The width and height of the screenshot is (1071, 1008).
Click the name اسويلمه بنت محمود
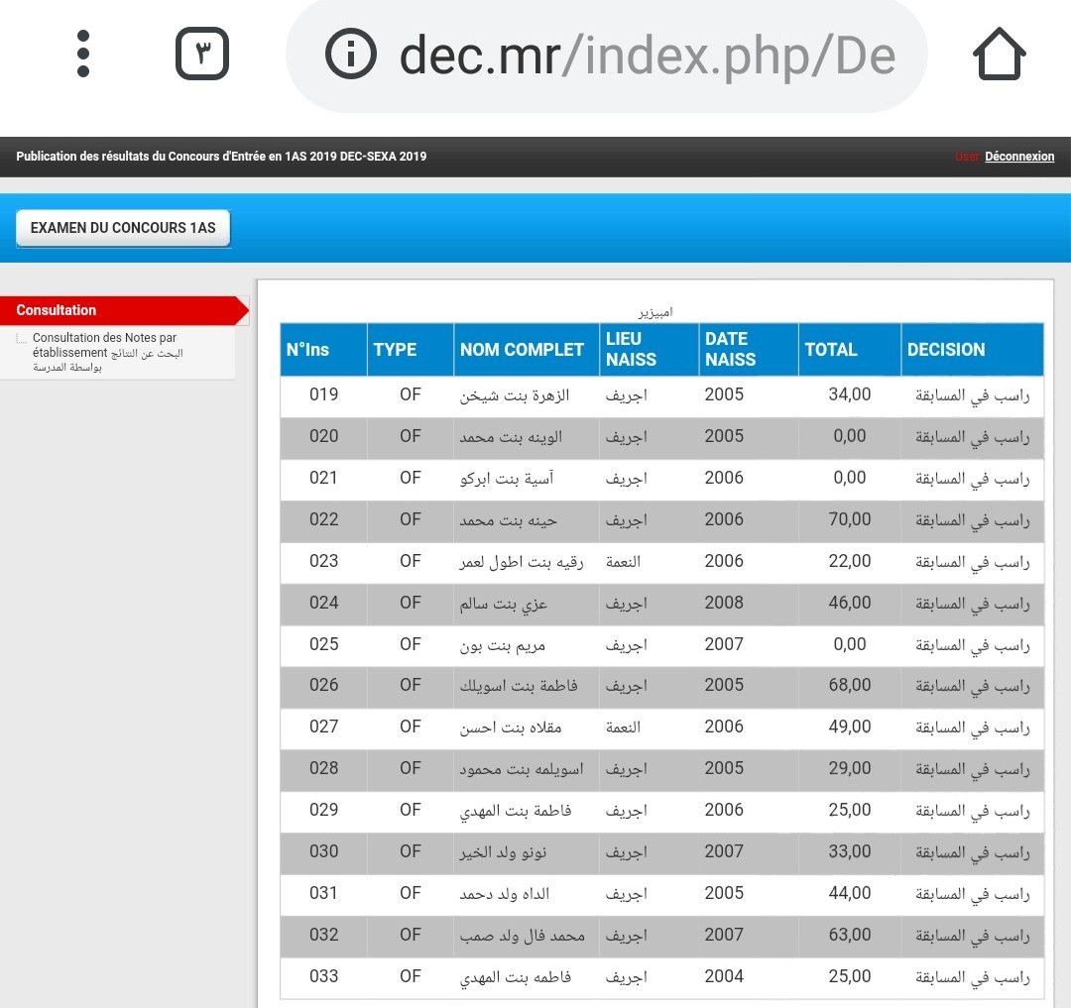[x=522, y=770]
